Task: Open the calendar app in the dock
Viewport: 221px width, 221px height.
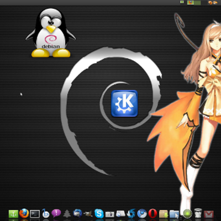Action: [120, 214]
